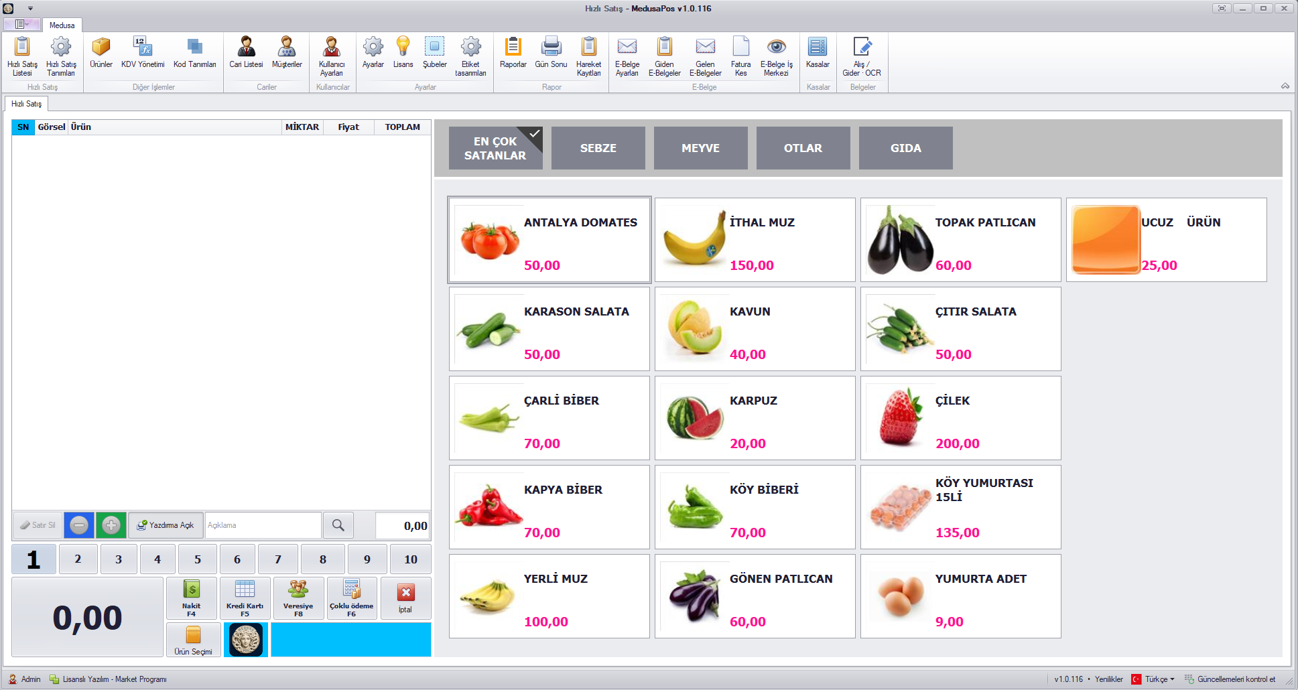
Task: Switch to MEYVE category tab
Action: click(x=700, y=148)
